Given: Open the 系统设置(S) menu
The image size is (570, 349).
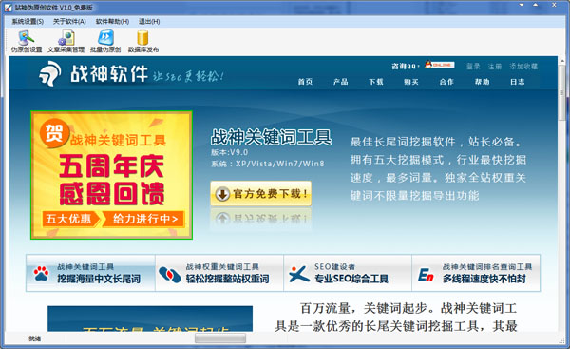Looking at the screenshot, I should pos(28,22).
